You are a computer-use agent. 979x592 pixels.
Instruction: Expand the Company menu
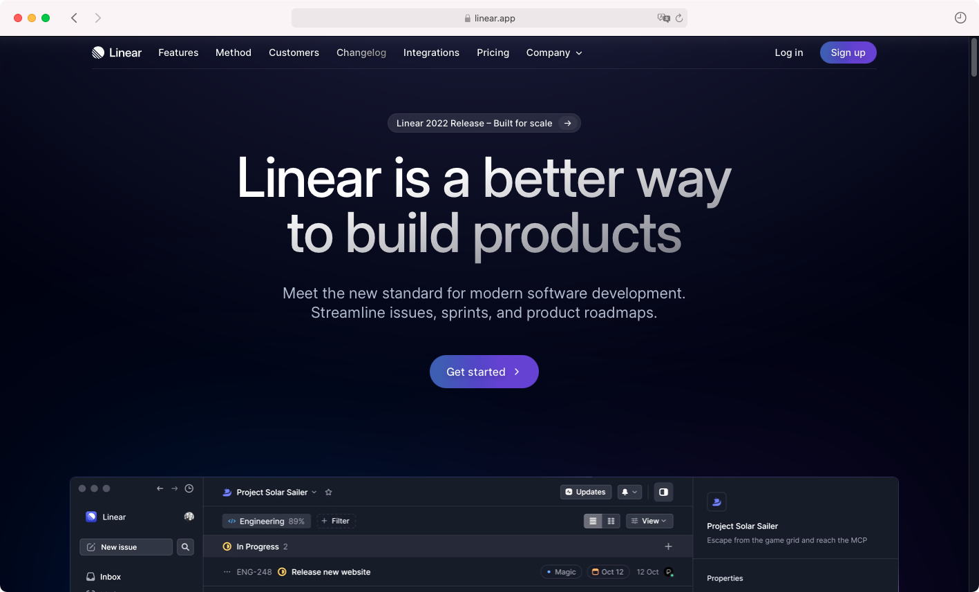(554, 52)
